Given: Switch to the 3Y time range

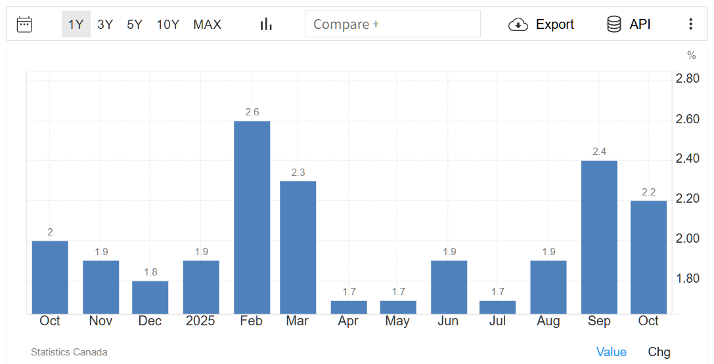Looking at the screenshot, I should (105, 24).
